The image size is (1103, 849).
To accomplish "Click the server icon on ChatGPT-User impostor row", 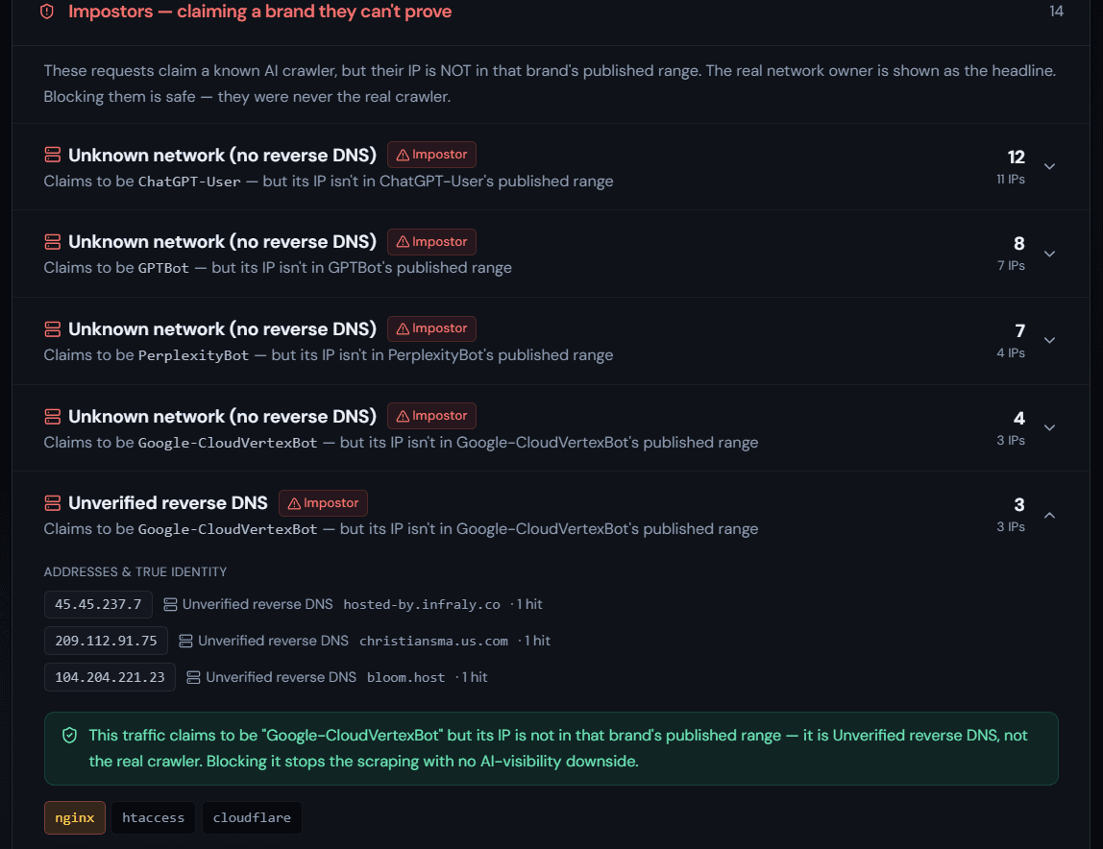I will tap(53, 155).
